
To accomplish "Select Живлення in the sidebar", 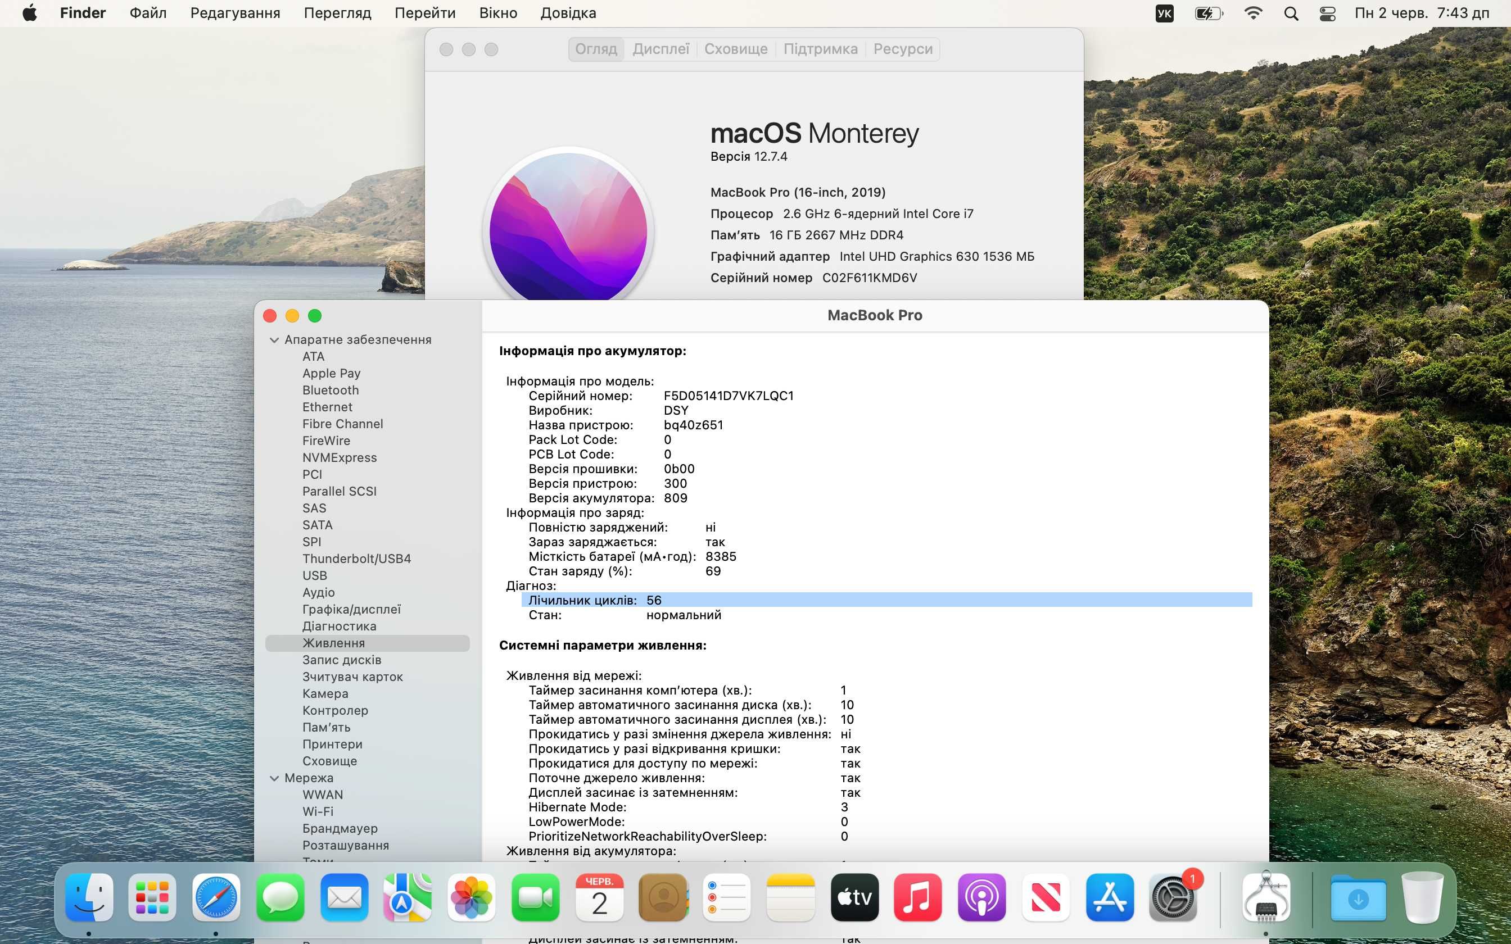I will click(367, 643).
